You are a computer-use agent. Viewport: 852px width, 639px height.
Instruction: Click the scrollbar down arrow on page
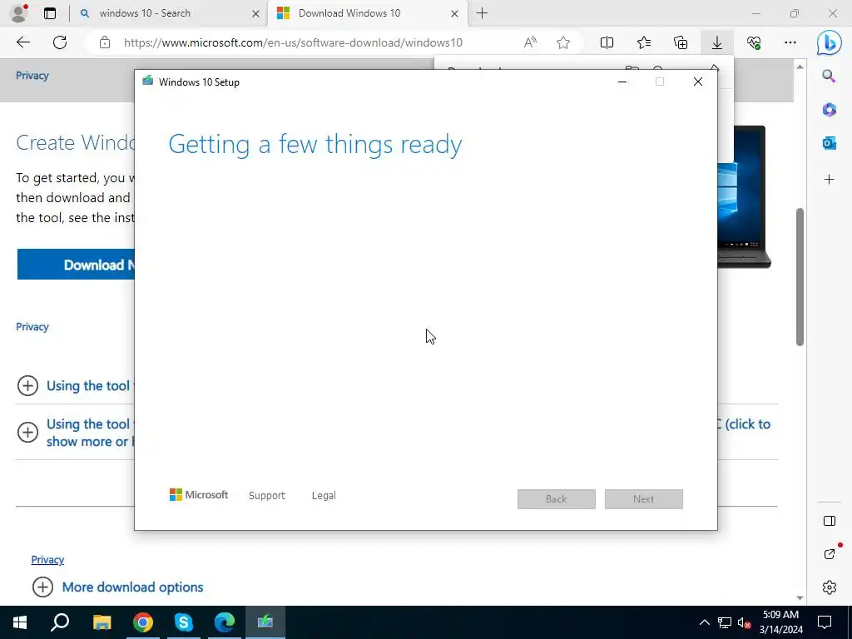click(800, 597)
